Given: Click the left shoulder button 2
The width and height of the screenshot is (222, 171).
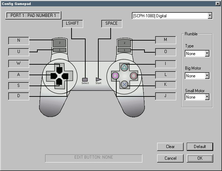Looking at the screenshot, I should tap(60, 43).
